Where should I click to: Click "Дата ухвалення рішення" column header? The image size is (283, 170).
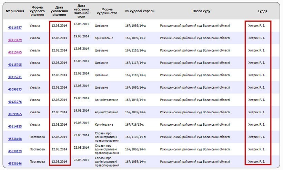pyautogui.click(x=59, y=11)
